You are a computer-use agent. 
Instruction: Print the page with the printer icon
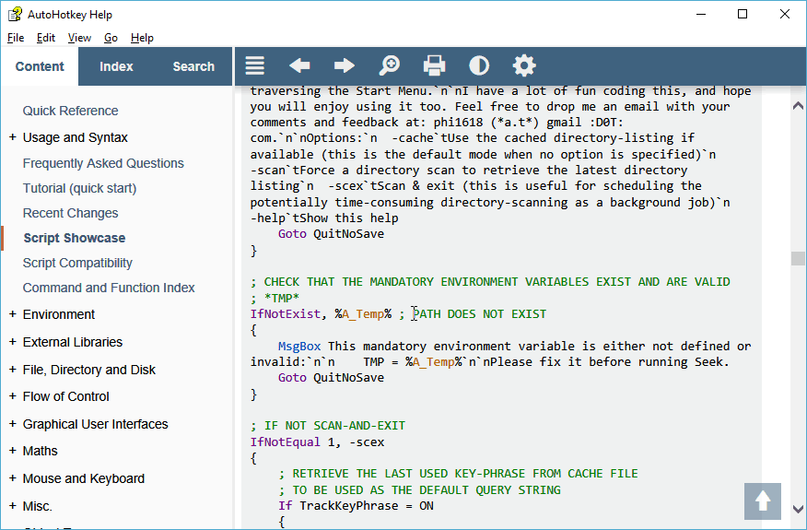point(434,65)
